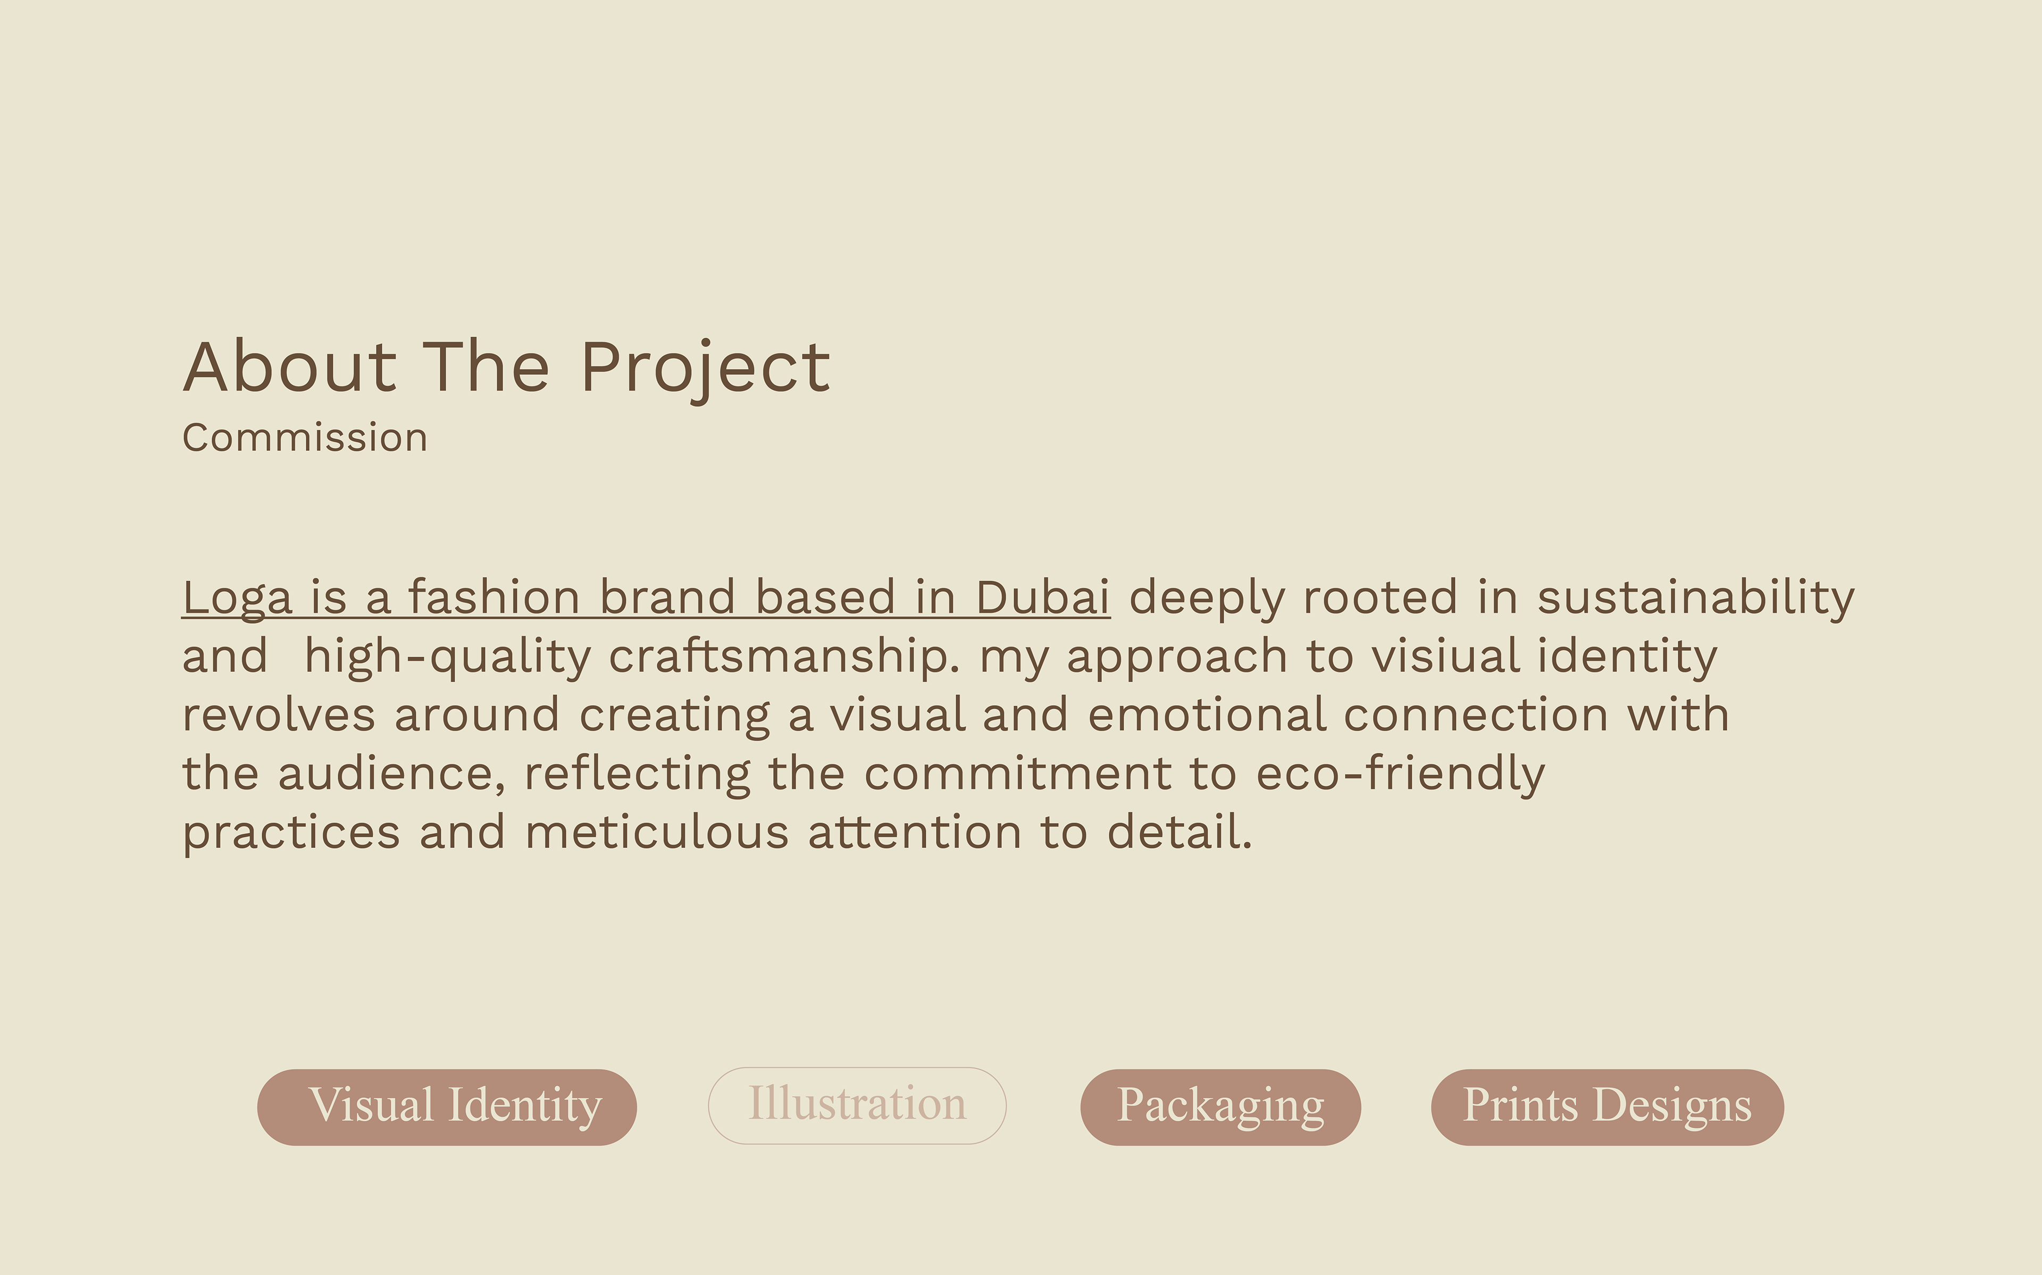
Task: Select the outlined Illustration tag
Action: click(x=857, y=1105)
